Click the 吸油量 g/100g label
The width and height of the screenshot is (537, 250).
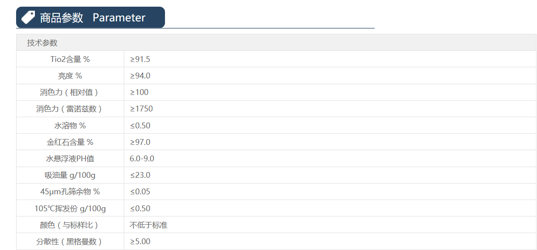70,175
